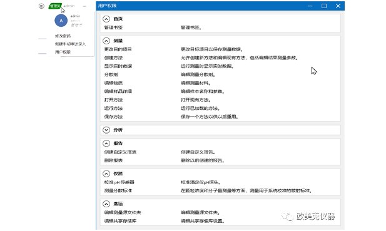Expand the 分析 section
This screenshot has height=231, width=386.
click(x=106, y=130)
